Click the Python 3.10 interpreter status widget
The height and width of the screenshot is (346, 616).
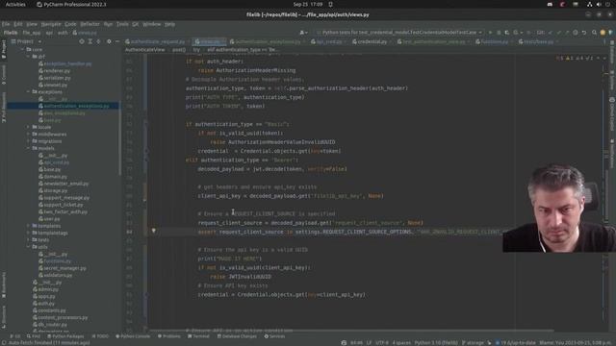tap(436, 343)
